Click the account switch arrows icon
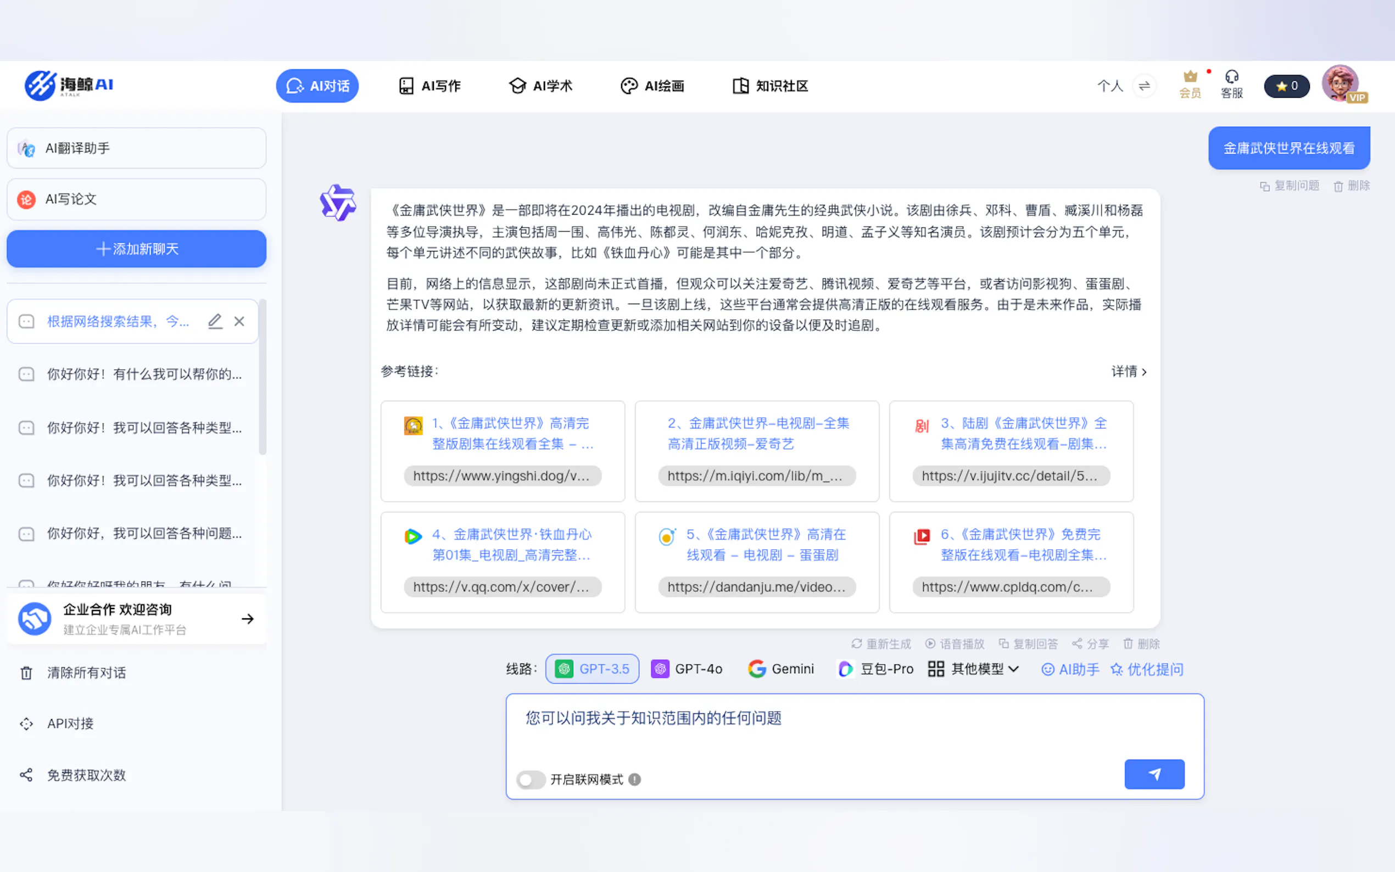Image resolution: width=1395 pixels, height=872 pixels. 1144,86
